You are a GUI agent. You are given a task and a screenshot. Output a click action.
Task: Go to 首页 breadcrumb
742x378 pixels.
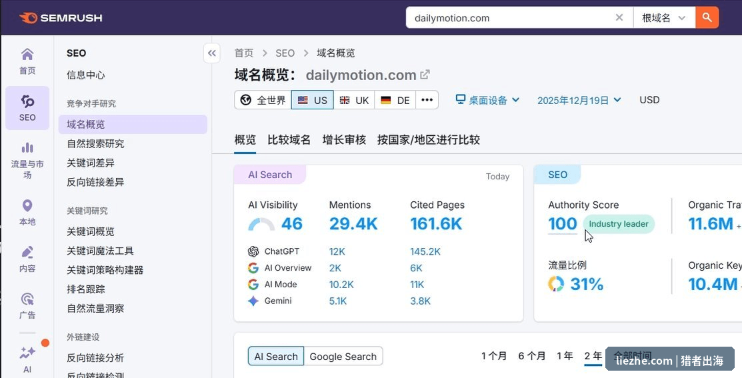click(244, 53)
